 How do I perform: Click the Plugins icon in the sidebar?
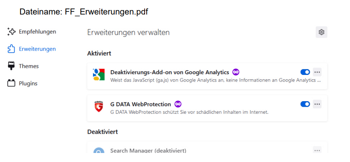11,83
